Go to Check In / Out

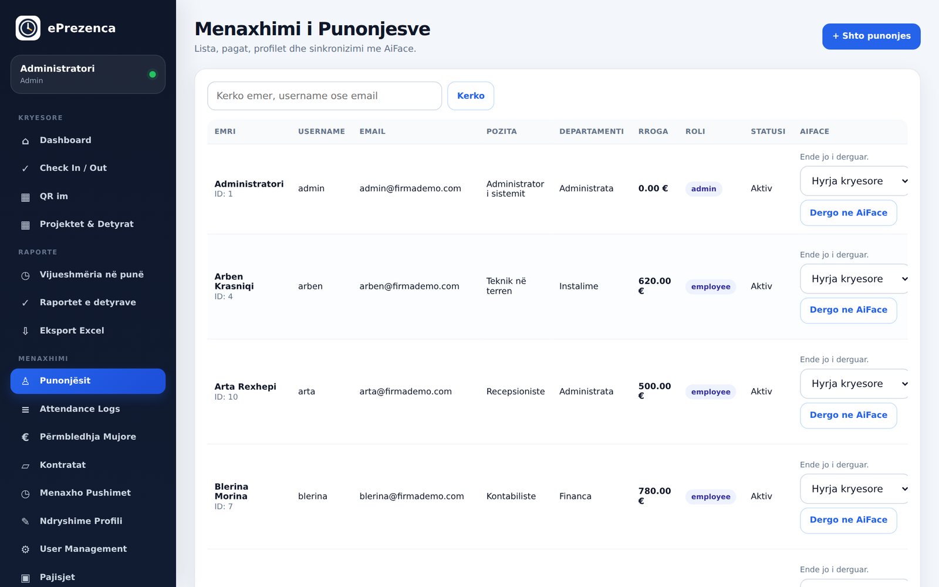pos(88,168)
